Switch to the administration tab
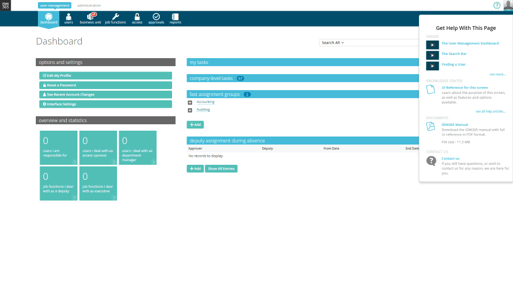This screenshot has width=513, height=288. click(89, 5)
